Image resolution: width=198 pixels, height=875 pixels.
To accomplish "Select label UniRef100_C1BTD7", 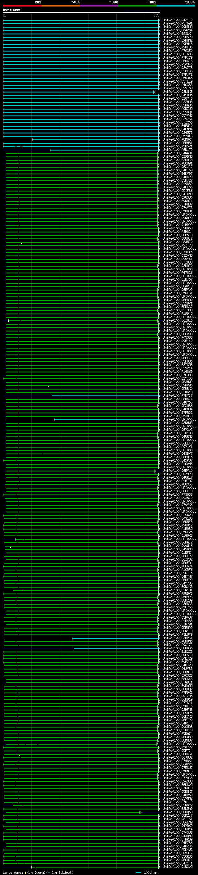I will click(178, 480).
